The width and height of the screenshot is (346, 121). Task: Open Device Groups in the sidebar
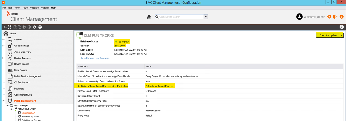[22, 64]
